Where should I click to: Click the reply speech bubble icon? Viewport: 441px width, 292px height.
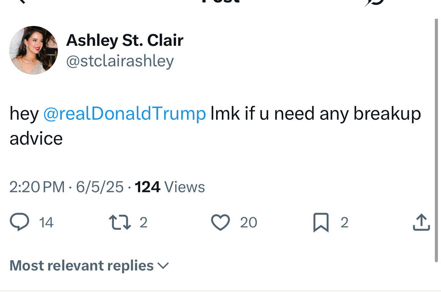[x=19, y=222]
